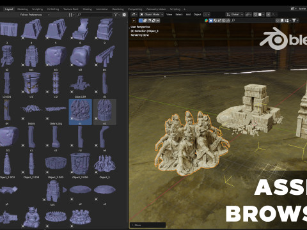The image size is (307, 230).
Task: Open the Object menu in the viewport
Action: pyautogui.click(x=198, y=15)
